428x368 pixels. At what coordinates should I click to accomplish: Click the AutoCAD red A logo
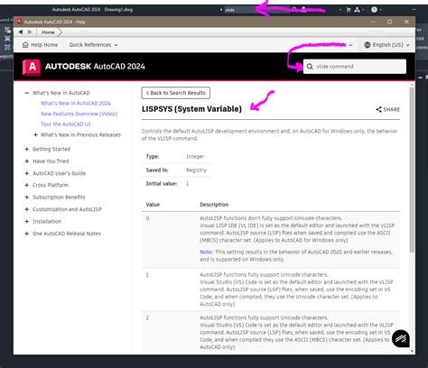(x=32, y=67)
